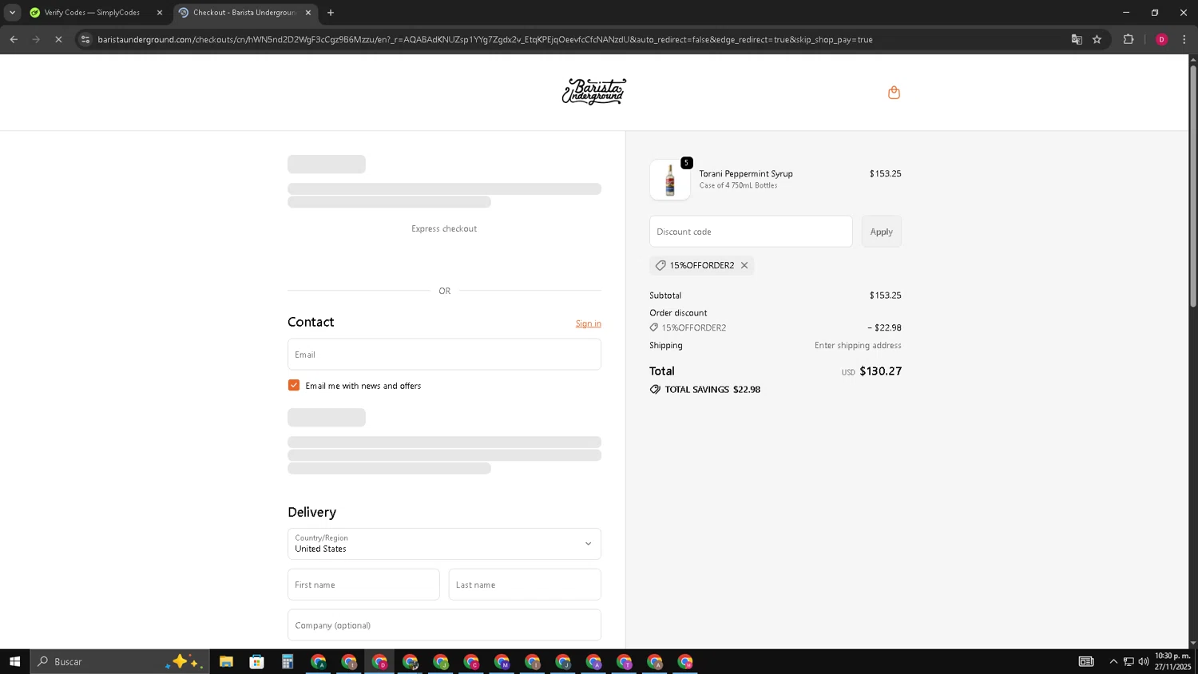Click the Torani Peppermint Syrup product name
Screen dimensions: 1198x674
pyautogui.click(x=746, y=173)
